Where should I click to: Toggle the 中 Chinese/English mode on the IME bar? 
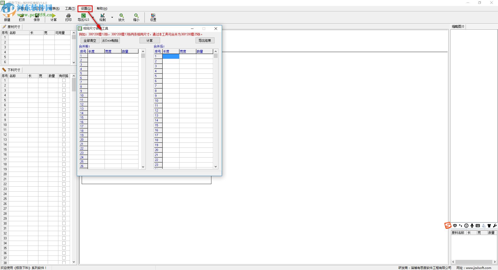pyautogui.click(x=455, y=226)
